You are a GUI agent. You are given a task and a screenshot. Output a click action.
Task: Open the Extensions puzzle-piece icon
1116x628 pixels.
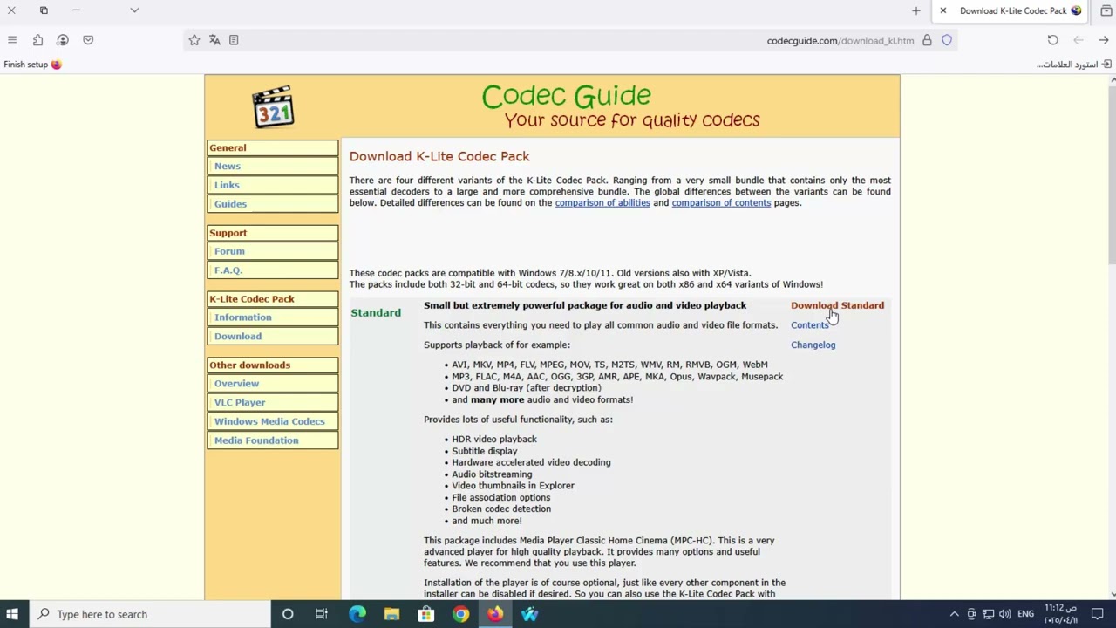click(x=37, y=40)
